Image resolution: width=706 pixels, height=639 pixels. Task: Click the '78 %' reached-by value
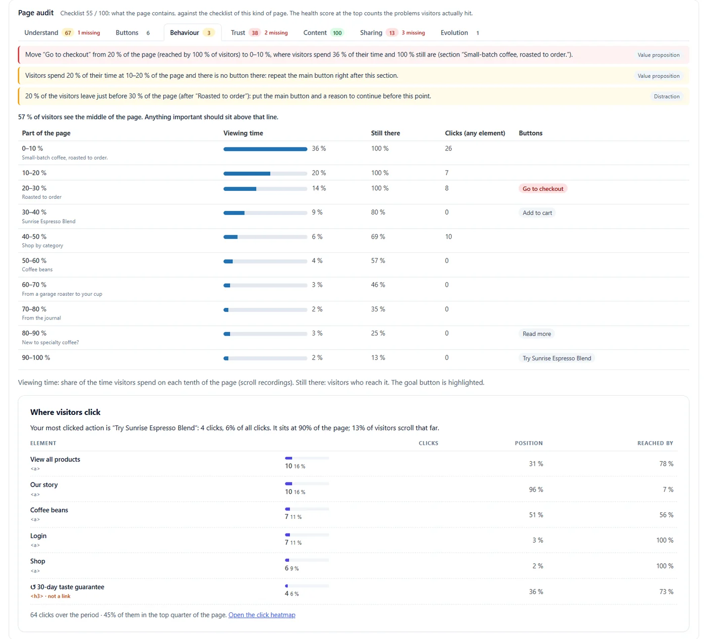[x=666, y=464]
